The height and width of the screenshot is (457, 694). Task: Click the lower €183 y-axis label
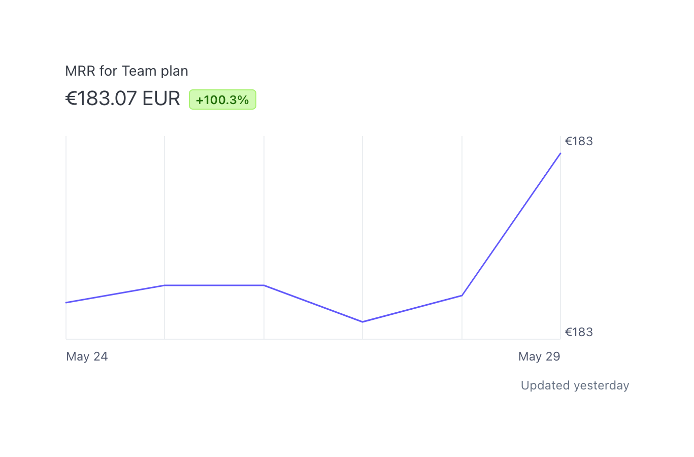579,332
